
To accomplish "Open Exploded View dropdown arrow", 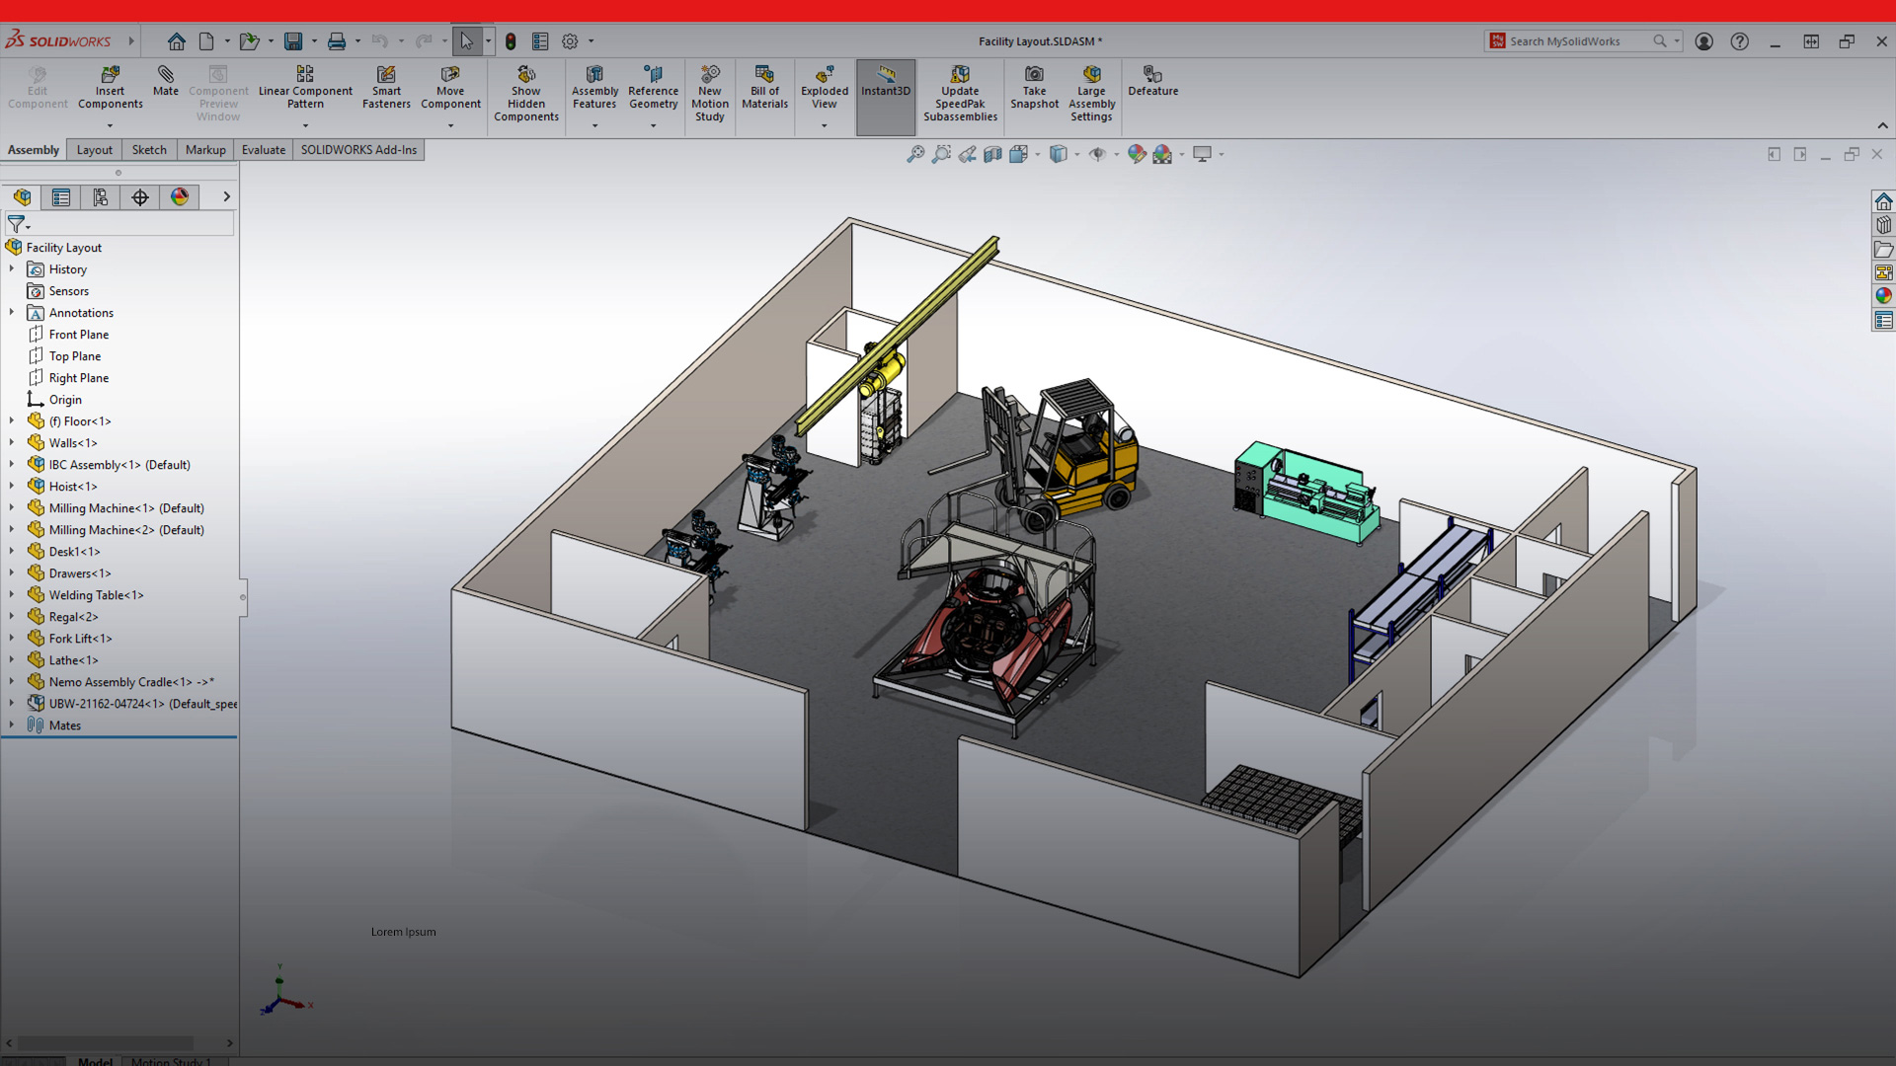I will [x=825, y=125].
